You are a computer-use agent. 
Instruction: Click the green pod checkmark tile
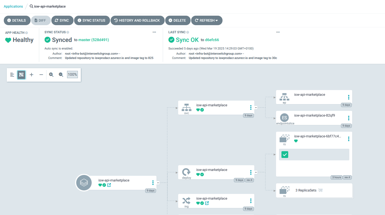(285, 154)
